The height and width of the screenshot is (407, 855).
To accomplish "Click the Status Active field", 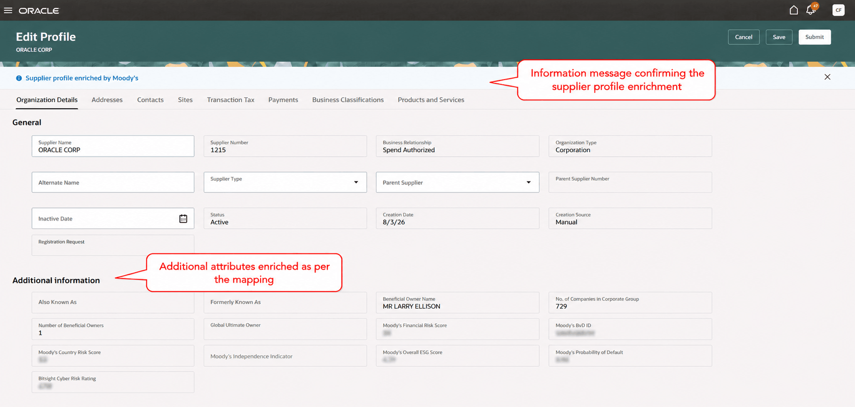I will click(x=285, y=218).
